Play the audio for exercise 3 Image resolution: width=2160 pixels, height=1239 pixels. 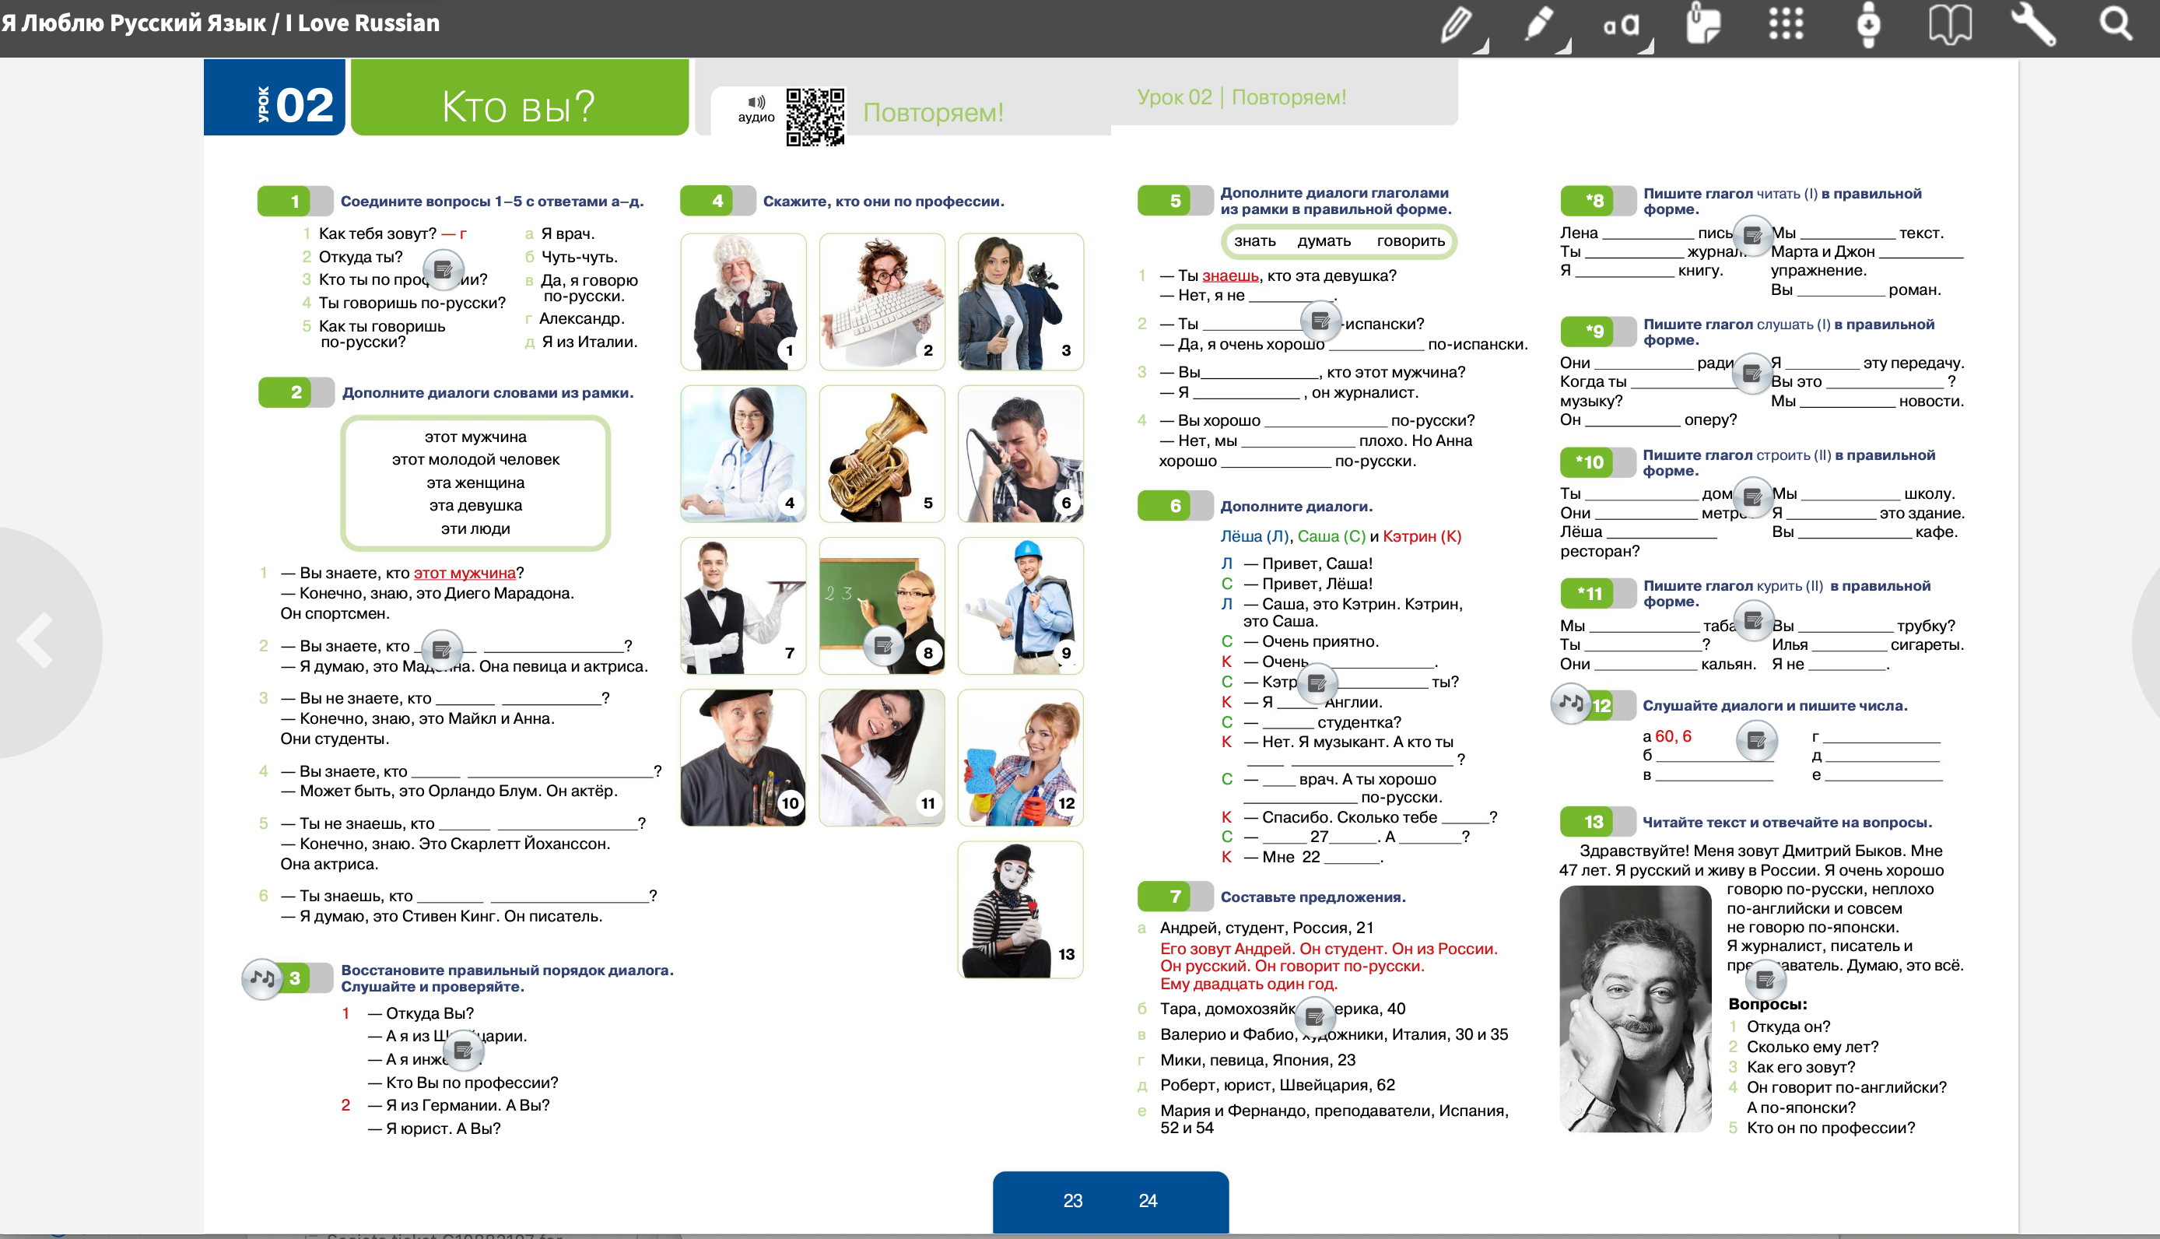point(262,978)
